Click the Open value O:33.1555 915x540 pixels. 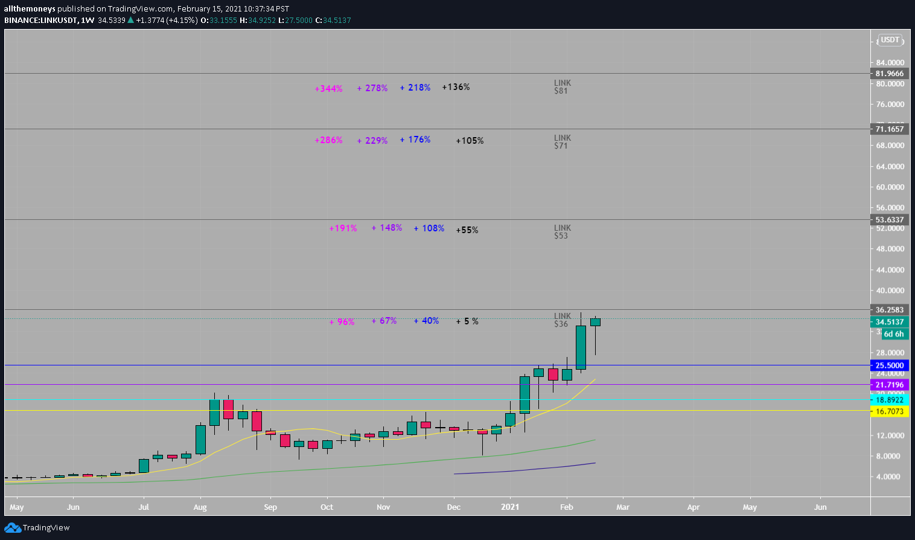(220, 20)
